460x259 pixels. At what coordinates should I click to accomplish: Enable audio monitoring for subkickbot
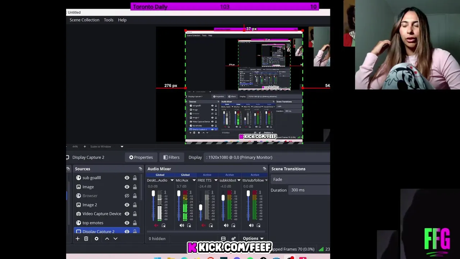[x=233, y=226]
